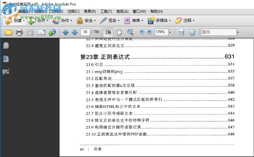Viewport: 254px width, 157px height.
Task: Open the Signatures panel in sidebar
Action: 6,72
